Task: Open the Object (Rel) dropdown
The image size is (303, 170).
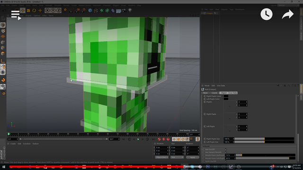Action: coord(162,157)
